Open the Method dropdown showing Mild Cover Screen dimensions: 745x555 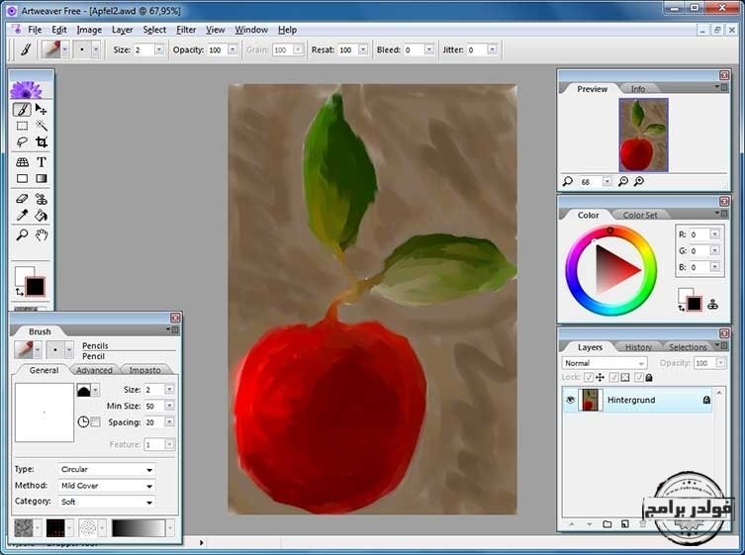coord(107,486)
